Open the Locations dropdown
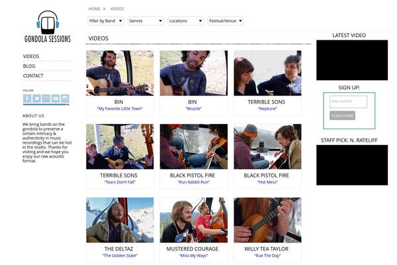The height and width of the screenshot is (265, 397). click(x=185, y=21)
